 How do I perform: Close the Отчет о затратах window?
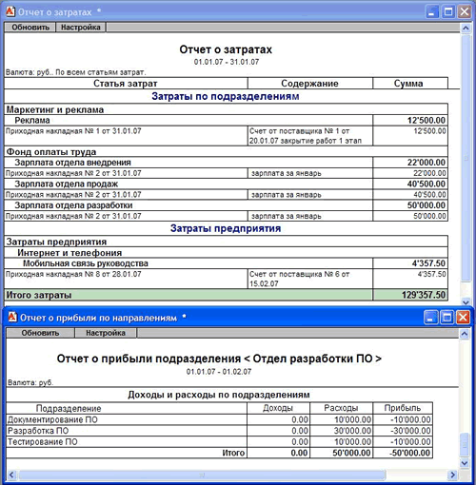pyautogui.click(x=465, y=12)
